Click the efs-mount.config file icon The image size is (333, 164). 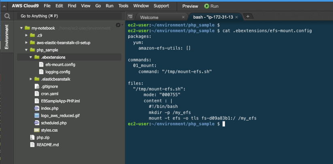tap(41, 64)
